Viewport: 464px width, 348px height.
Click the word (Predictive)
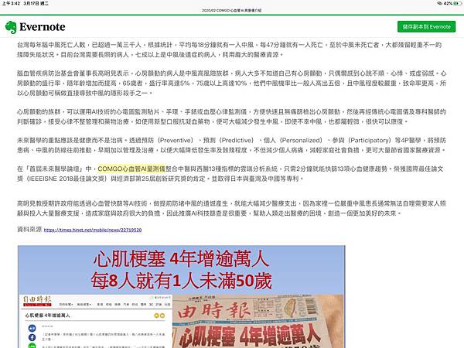click(x=236, y=140)
